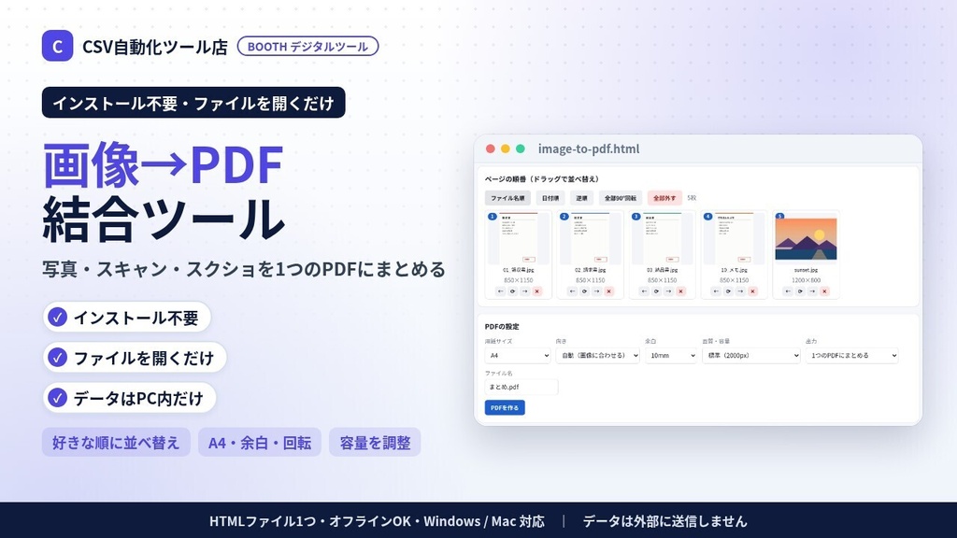Remove sunset.jpg with its red X
This screenshot has width=957, height=538.
(824, 291)
